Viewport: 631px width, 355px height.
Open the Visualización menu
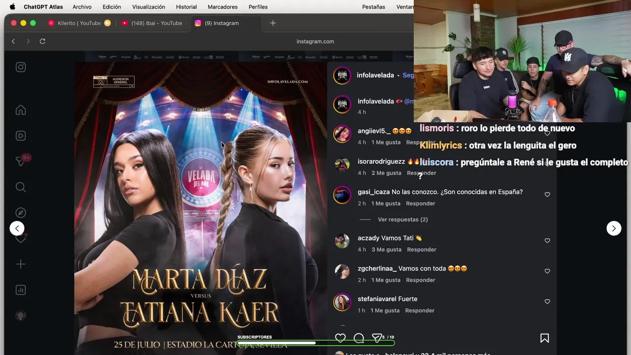click(149, 7)
